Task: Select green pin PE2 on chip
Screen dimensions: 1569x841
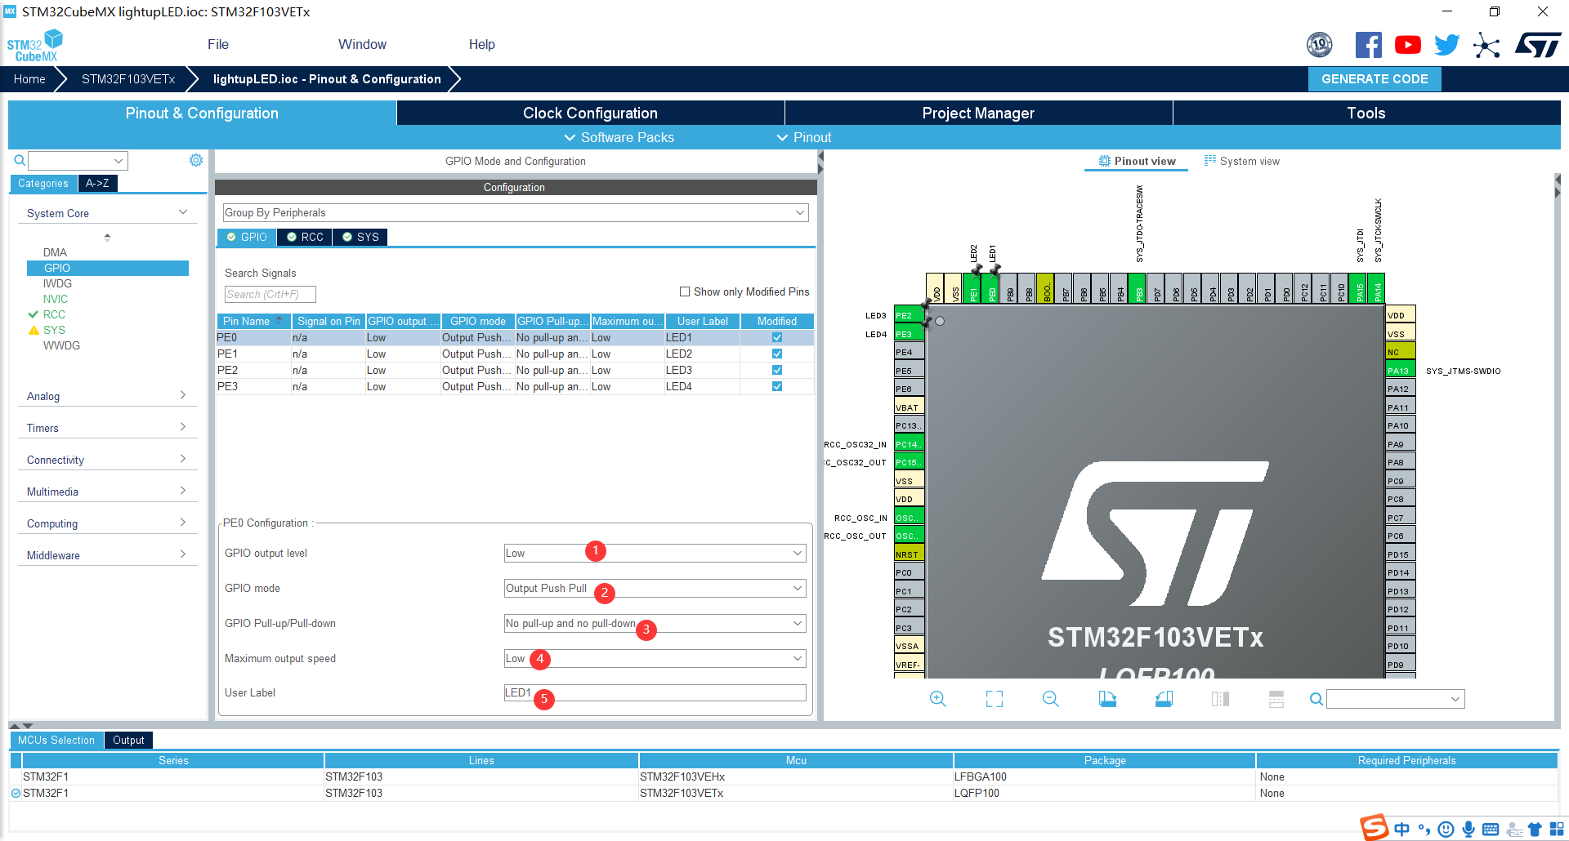Action: click(x=910, y=315)
